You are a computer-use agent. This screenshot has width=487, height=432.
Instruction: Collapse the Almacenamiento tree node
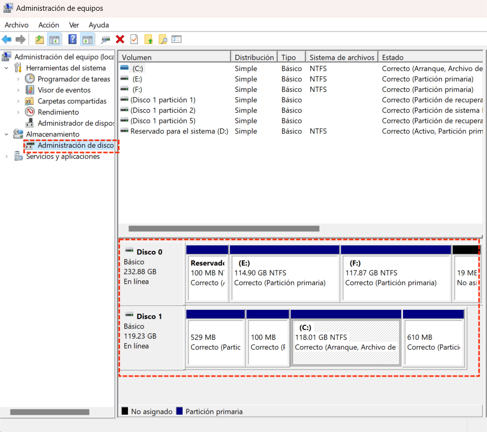7,134
